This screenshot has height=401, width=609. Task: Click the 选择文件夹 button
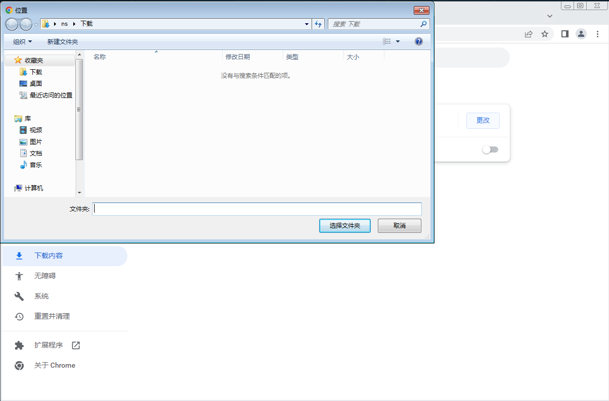(x=345, y=226)
